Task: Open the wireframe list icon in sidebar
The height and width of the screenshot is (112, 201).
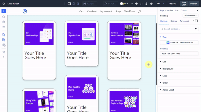Action: click(4, 27)
